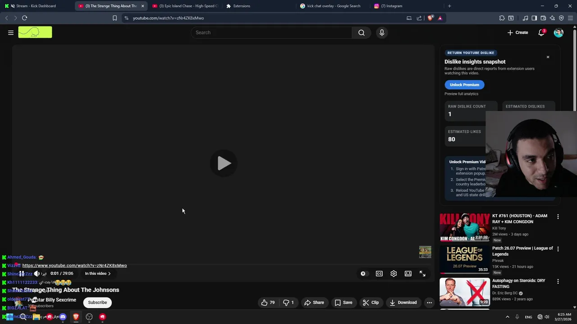Download the video
This screenshot has height=324, width=577.
tap(403, 302)
